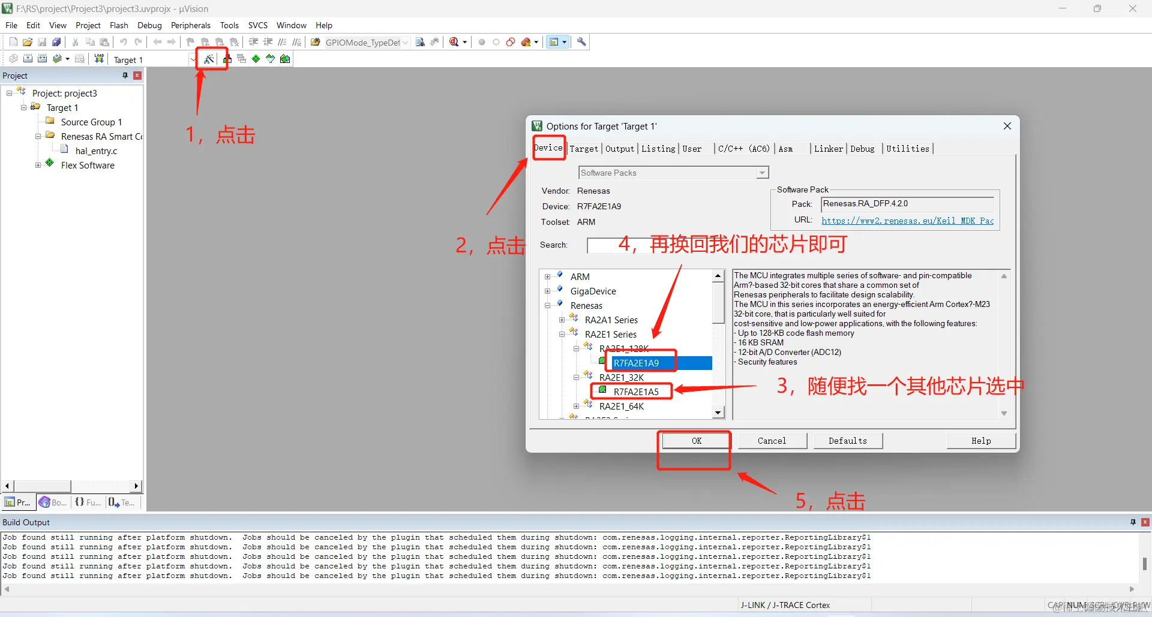Click the Download LOAD icon
Screen dimensions: 1152x617
(99, 59)
